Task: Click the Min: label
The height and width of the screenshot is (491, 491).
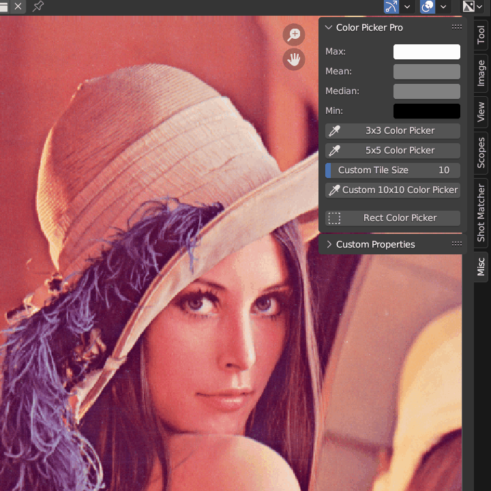Action: 334,111
